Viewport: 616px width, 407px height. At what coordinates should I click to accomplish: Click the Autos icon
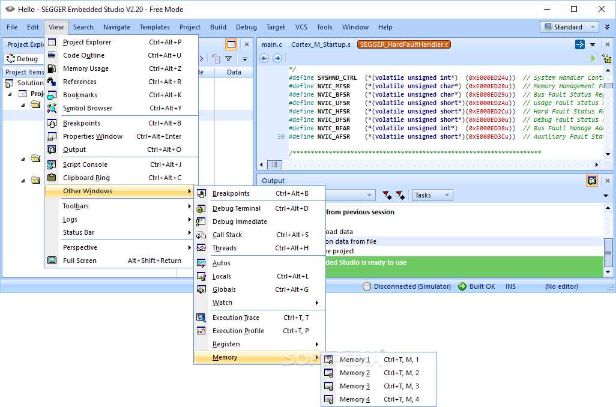click(201, 263)
